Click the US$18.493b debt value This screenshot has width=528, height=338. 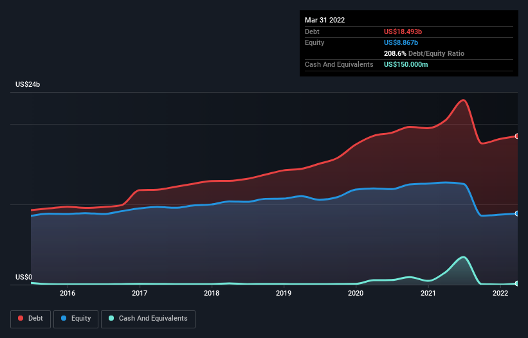(403, 31)
